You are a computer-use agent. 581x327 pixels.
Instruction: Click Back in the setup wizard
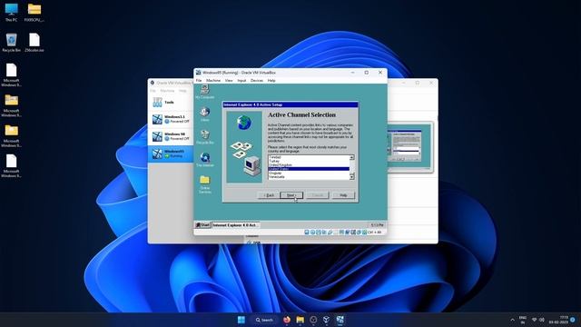(x=269, y=195)
